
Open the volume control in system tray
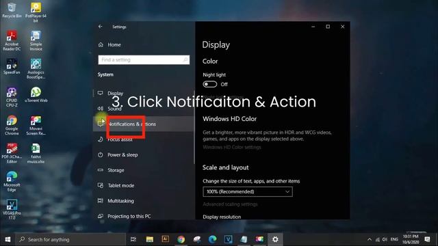385,239
